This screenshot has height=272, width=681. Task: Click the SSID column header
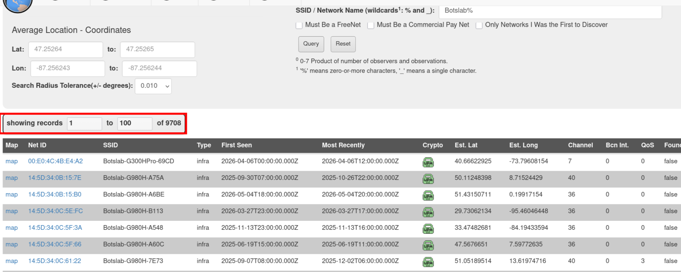110,145
